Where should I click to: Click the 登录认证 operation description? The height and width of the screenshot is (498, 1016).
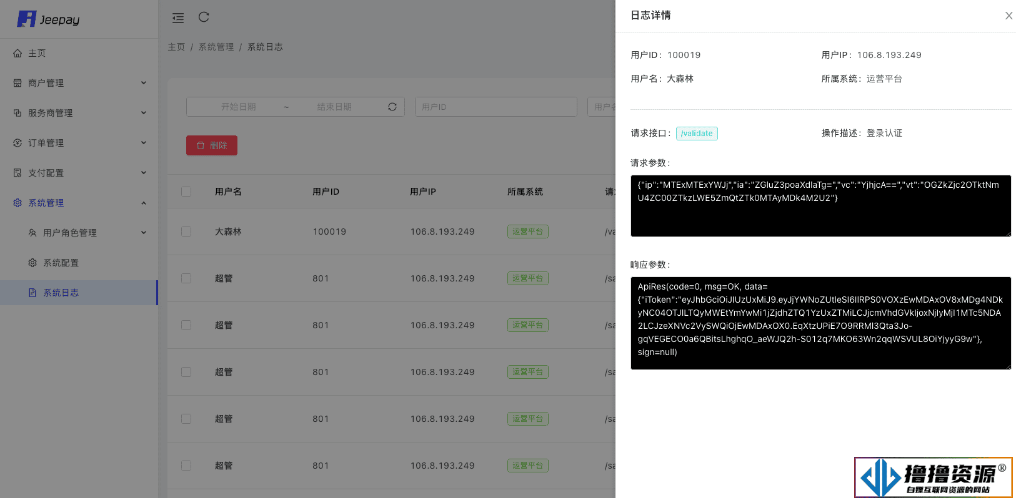[x=884, y=133]
